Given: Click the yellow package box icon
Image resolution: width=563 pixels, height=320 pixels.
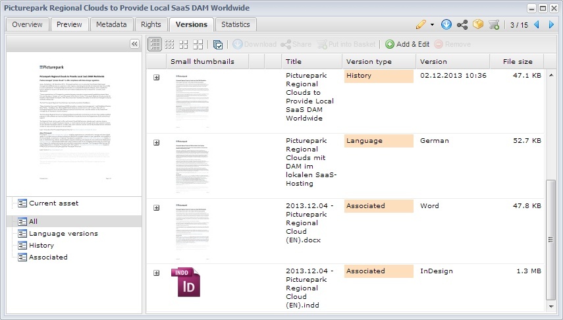Looking at the screenshot, I should click(x=478, y=24).
